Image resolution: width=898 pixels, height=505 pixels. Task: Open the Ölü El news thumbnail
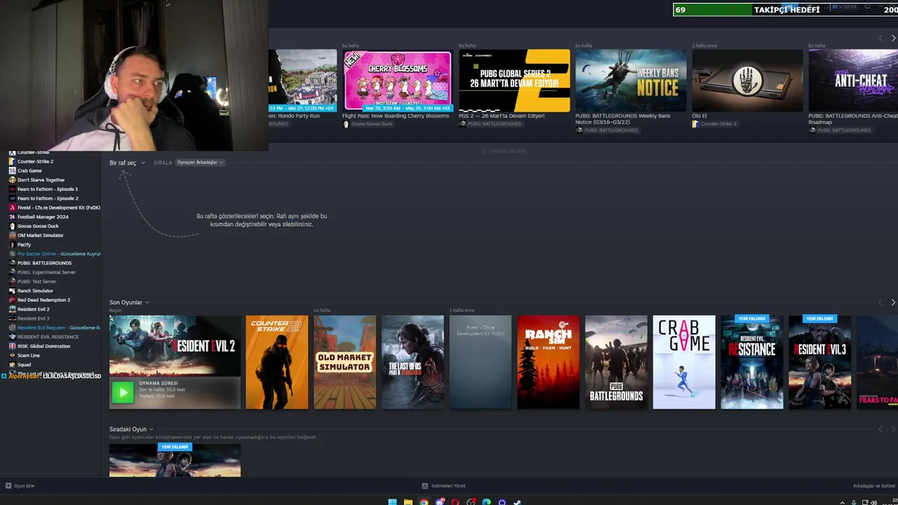(x=747, y=81)
